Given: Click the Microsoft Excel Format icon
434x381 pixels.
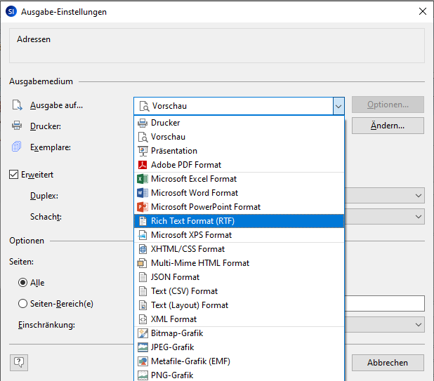Looking at the screenshot, I should [x=143, y=179].
